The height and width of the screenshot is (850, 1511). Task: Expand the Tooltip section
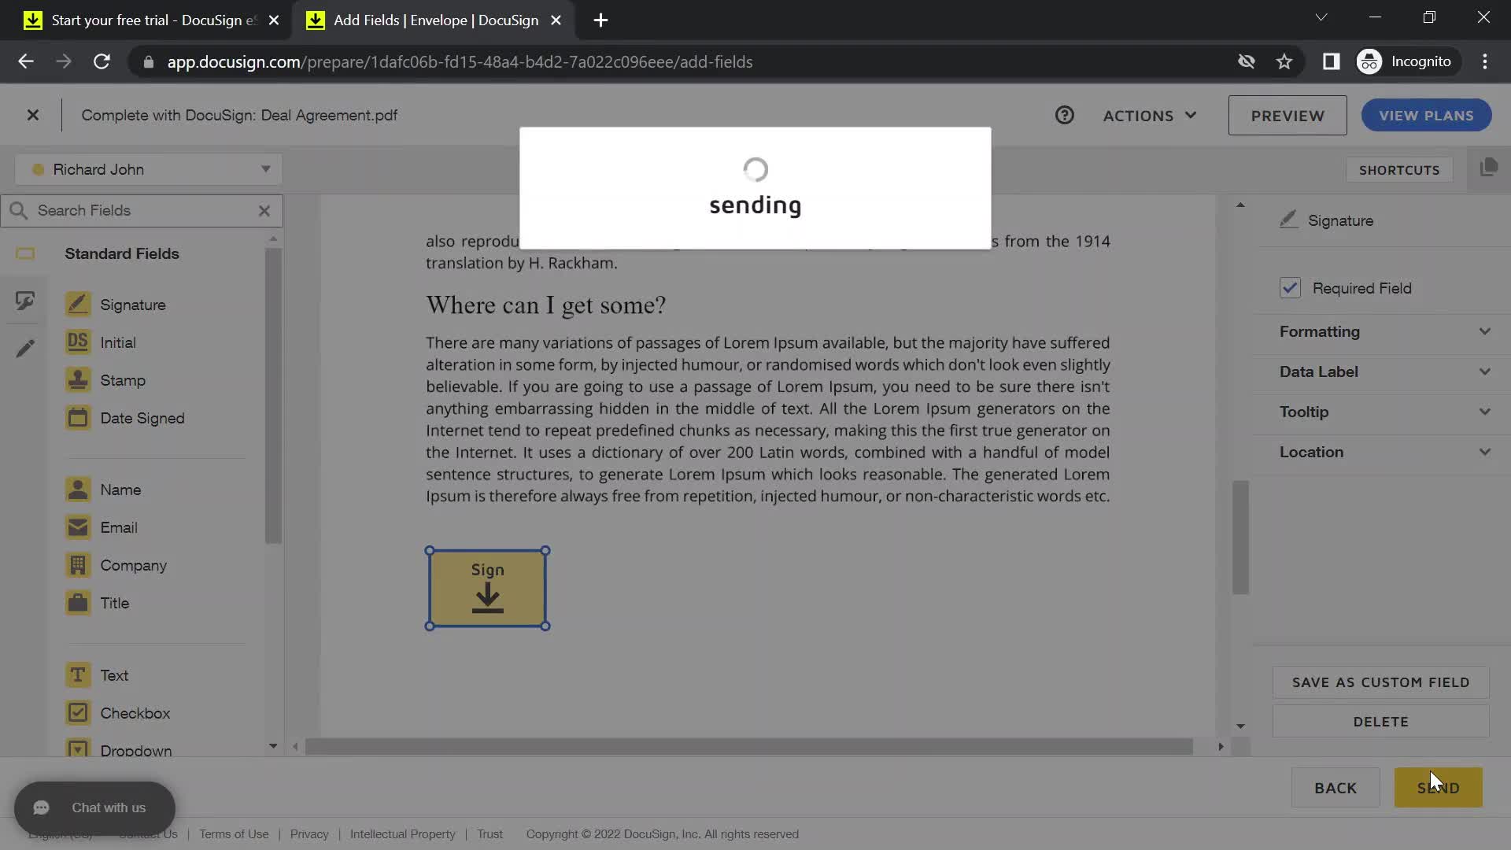point(1385,410)
